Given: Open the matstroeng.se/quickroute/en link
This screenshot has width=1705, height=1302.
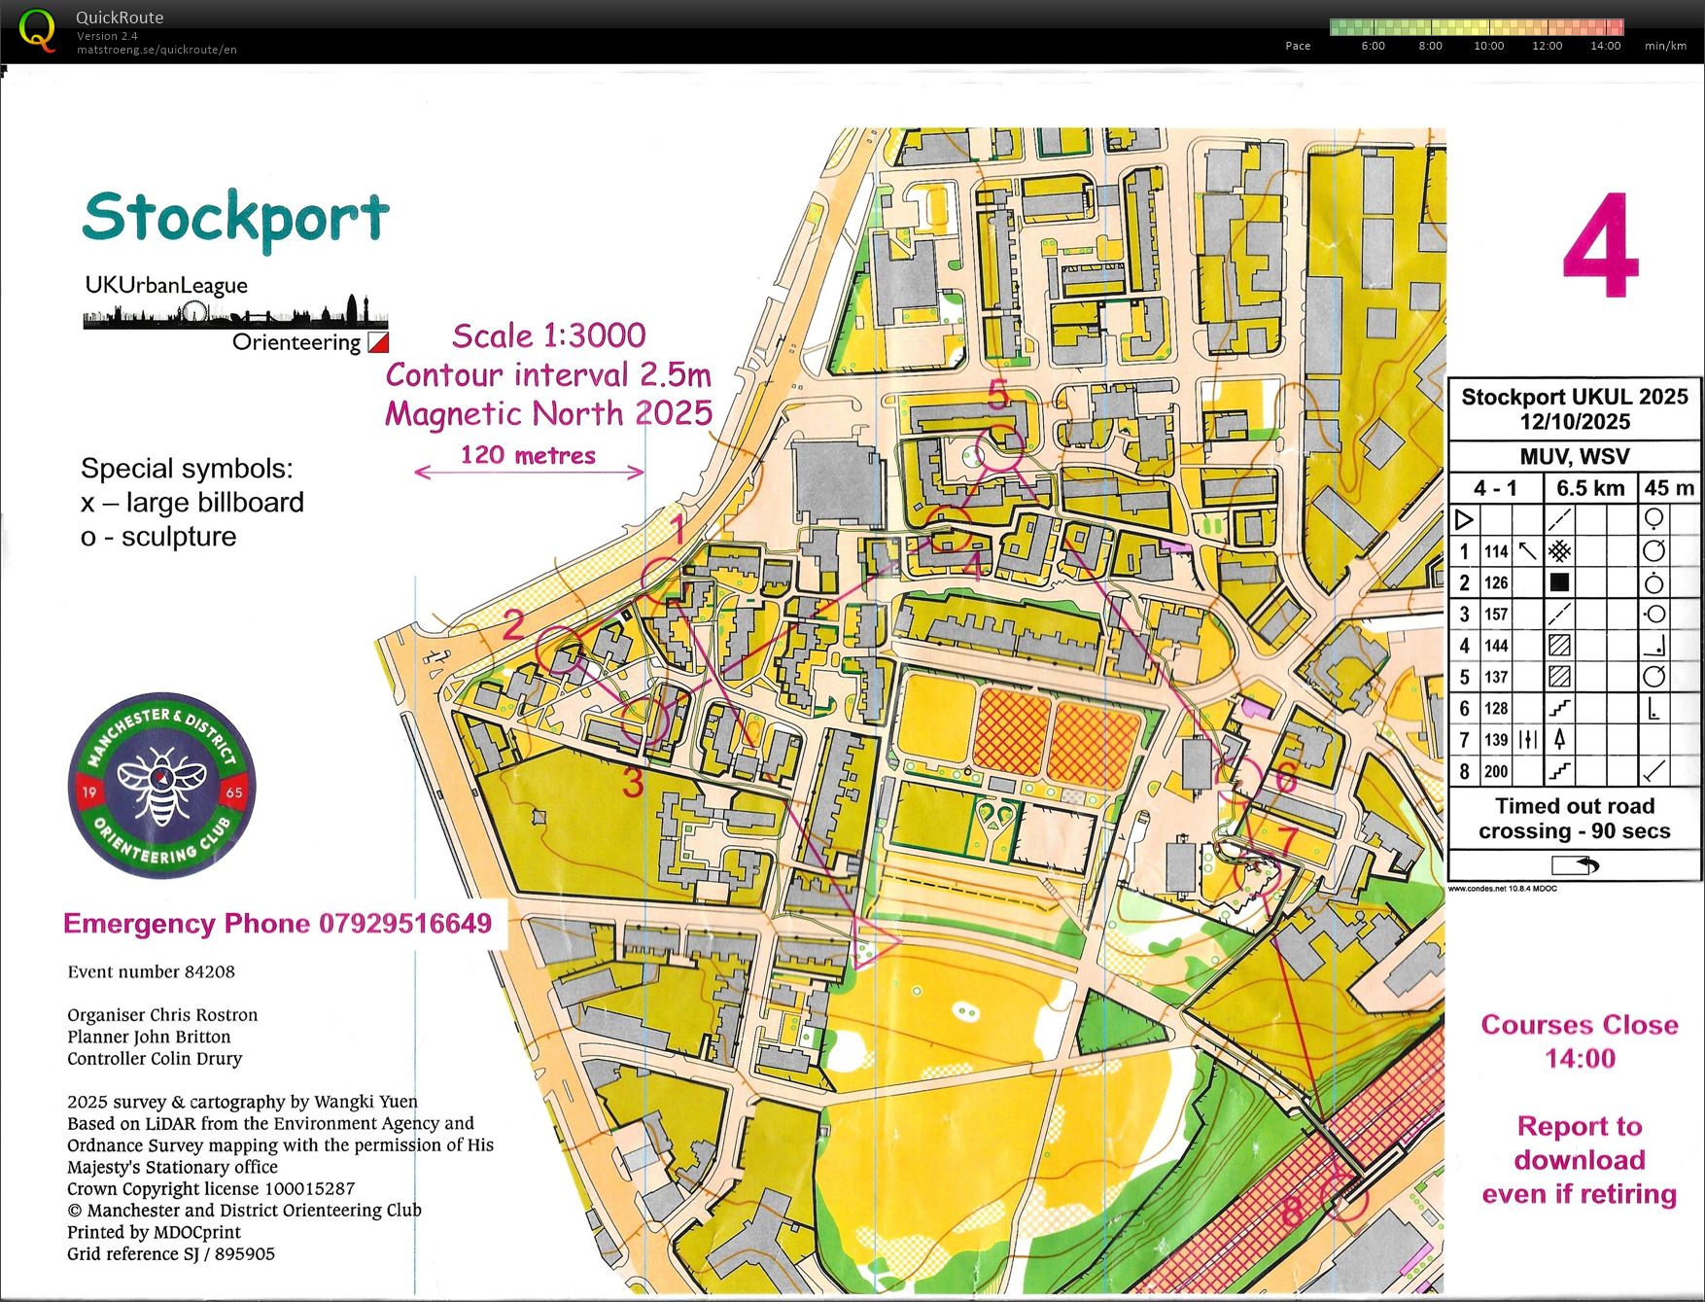Looking at the screenshot, I should pos(157,50).
